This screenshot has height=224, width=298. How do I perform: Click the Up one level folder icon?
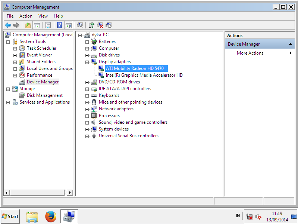[x=28, y=25]
